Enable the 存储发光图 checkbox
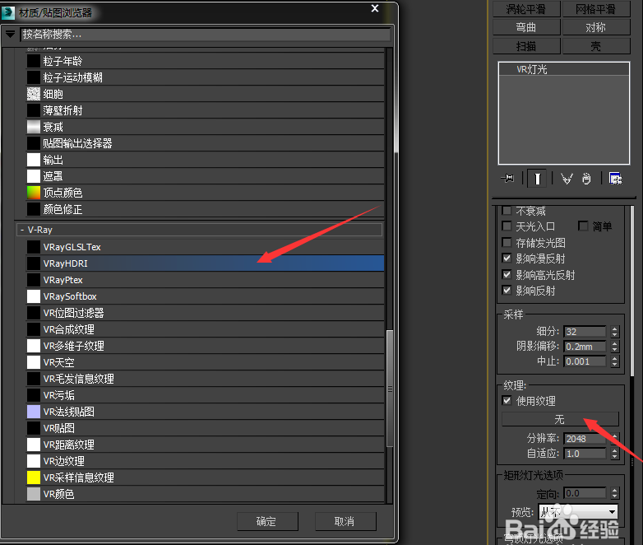Viewport: 643px width, 545px height. tap(507, 242)
